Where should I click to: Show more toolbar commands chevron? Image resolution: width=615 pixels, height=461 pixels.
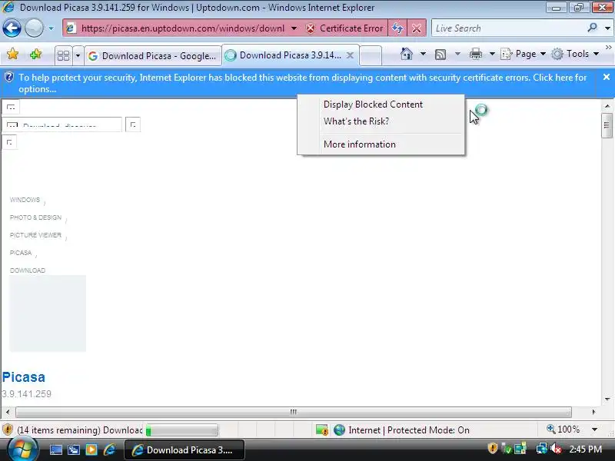[608, 47]
